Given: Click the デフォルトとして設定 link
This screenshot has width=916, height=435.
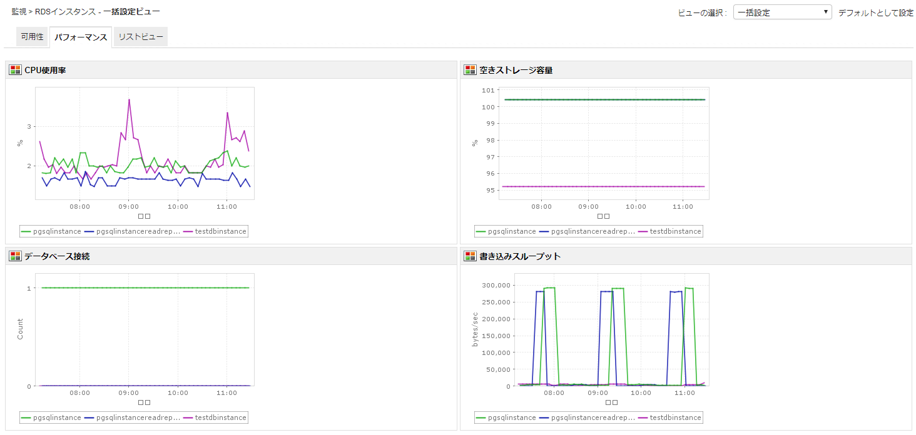Looking at the screenshot, I should point(876,12).
